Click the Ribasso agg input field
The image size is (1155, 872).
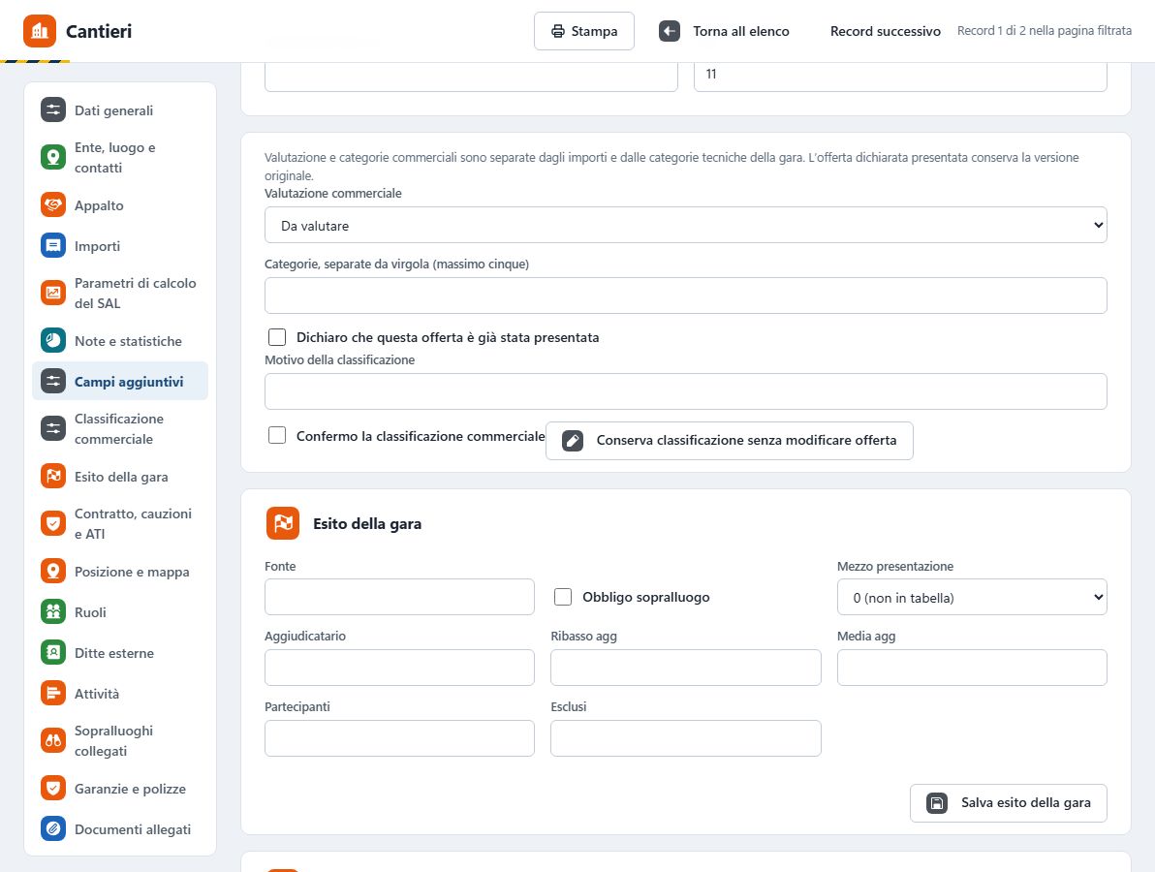coord(686,668)
